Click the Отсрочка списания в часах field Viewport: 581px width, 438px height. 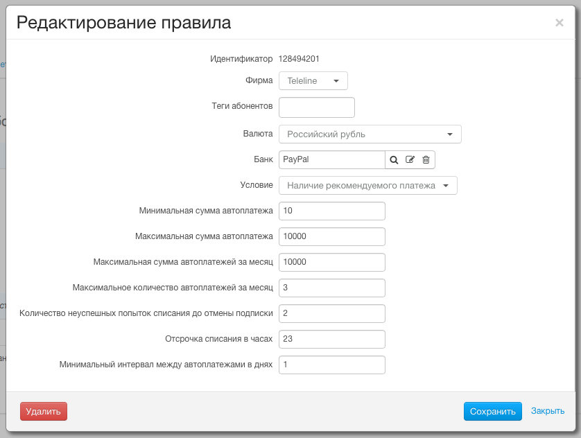(x=332, y=339)
